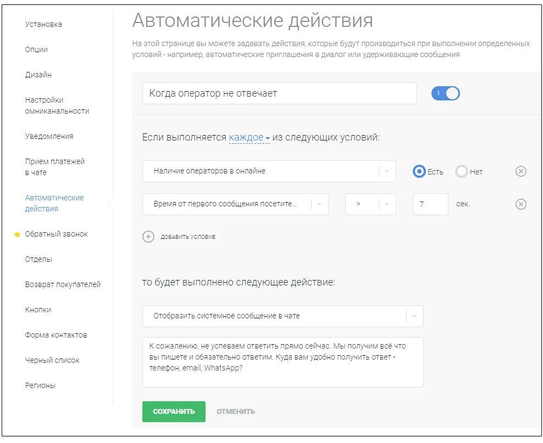543x443 pixels.
Task: Click the то будет выполнено следующее действие text
Action: coord(239,282)
